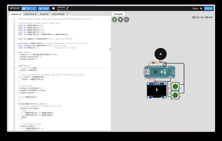Click the SAVE button
Screen dimensions: 222x141
[x=27, y=8]
